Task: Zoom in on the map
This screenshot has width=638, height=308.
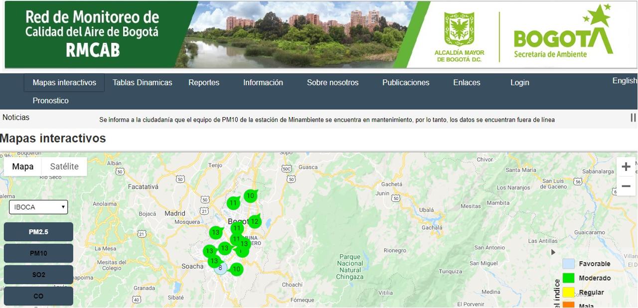Action: (x=626, y=167)
